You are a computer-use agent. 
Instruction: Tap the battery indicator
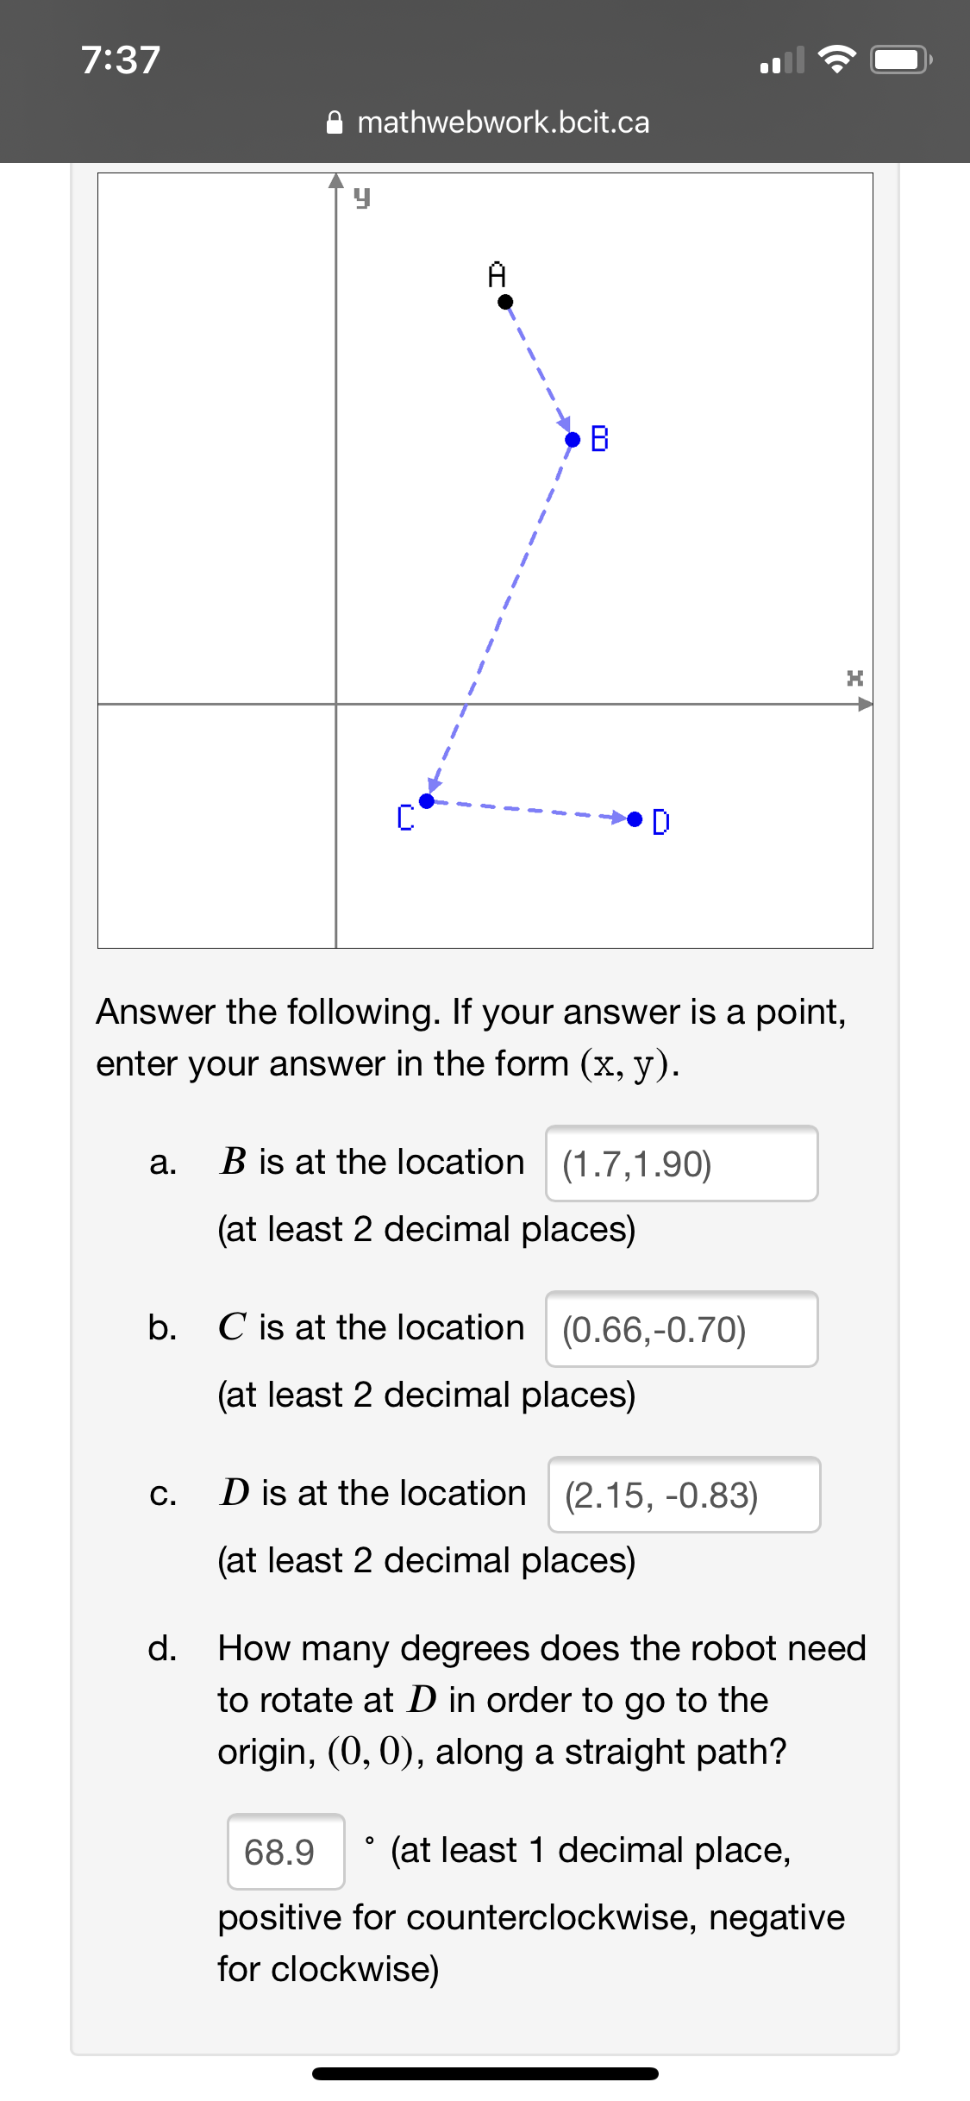tap(897, 59)
